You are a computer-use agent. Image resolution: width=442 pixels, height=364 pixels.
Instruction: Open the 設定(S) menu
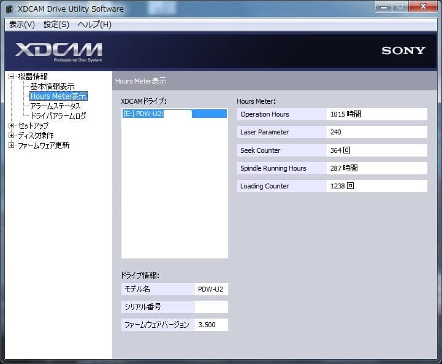coord(56,25)
